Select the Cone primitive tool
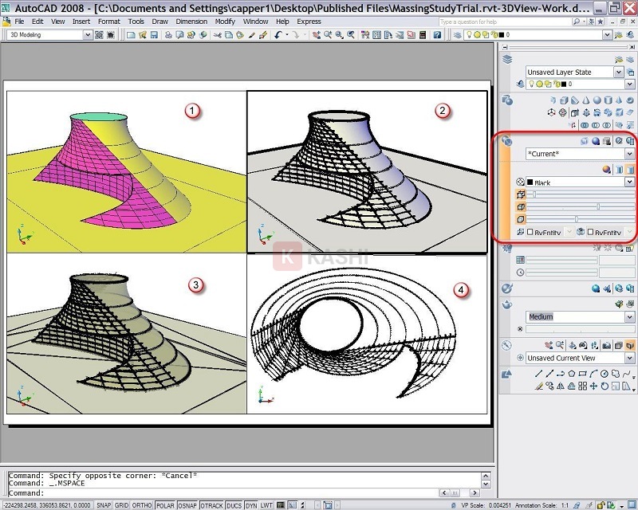Image resolution: width=638 pixels, height=510 pixels. [x=585, y=100]
